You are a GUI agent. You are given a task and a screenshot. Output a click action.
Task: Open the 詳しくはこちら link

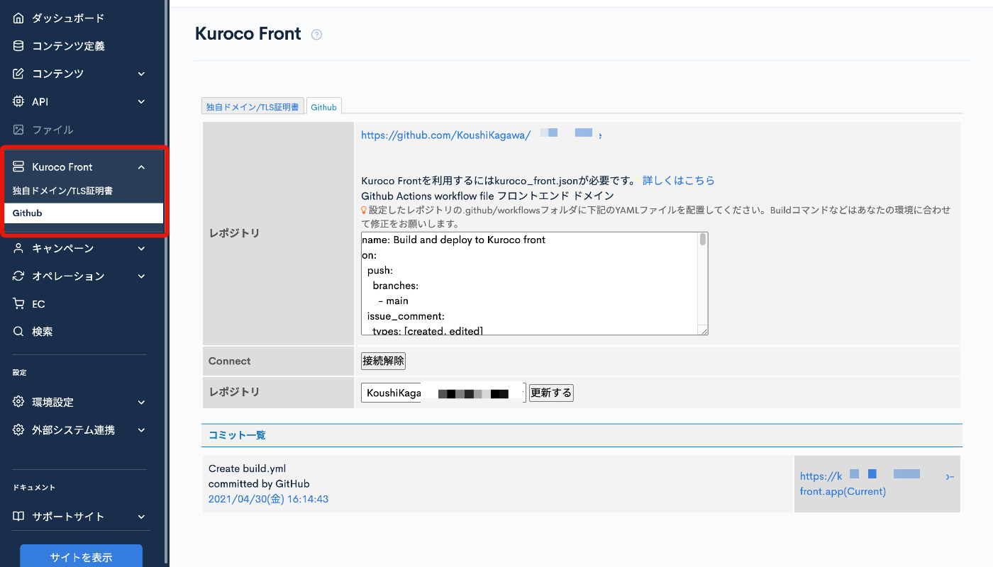click(679, 180)
